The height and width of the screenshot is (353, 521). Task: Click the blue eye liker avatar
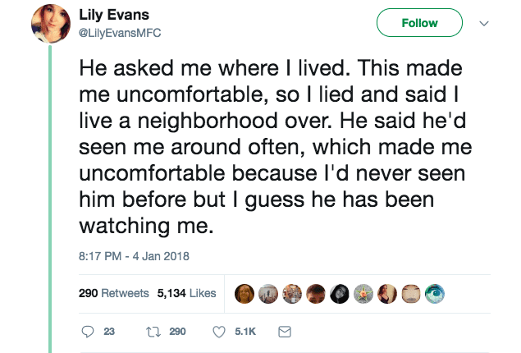point(435,294)
